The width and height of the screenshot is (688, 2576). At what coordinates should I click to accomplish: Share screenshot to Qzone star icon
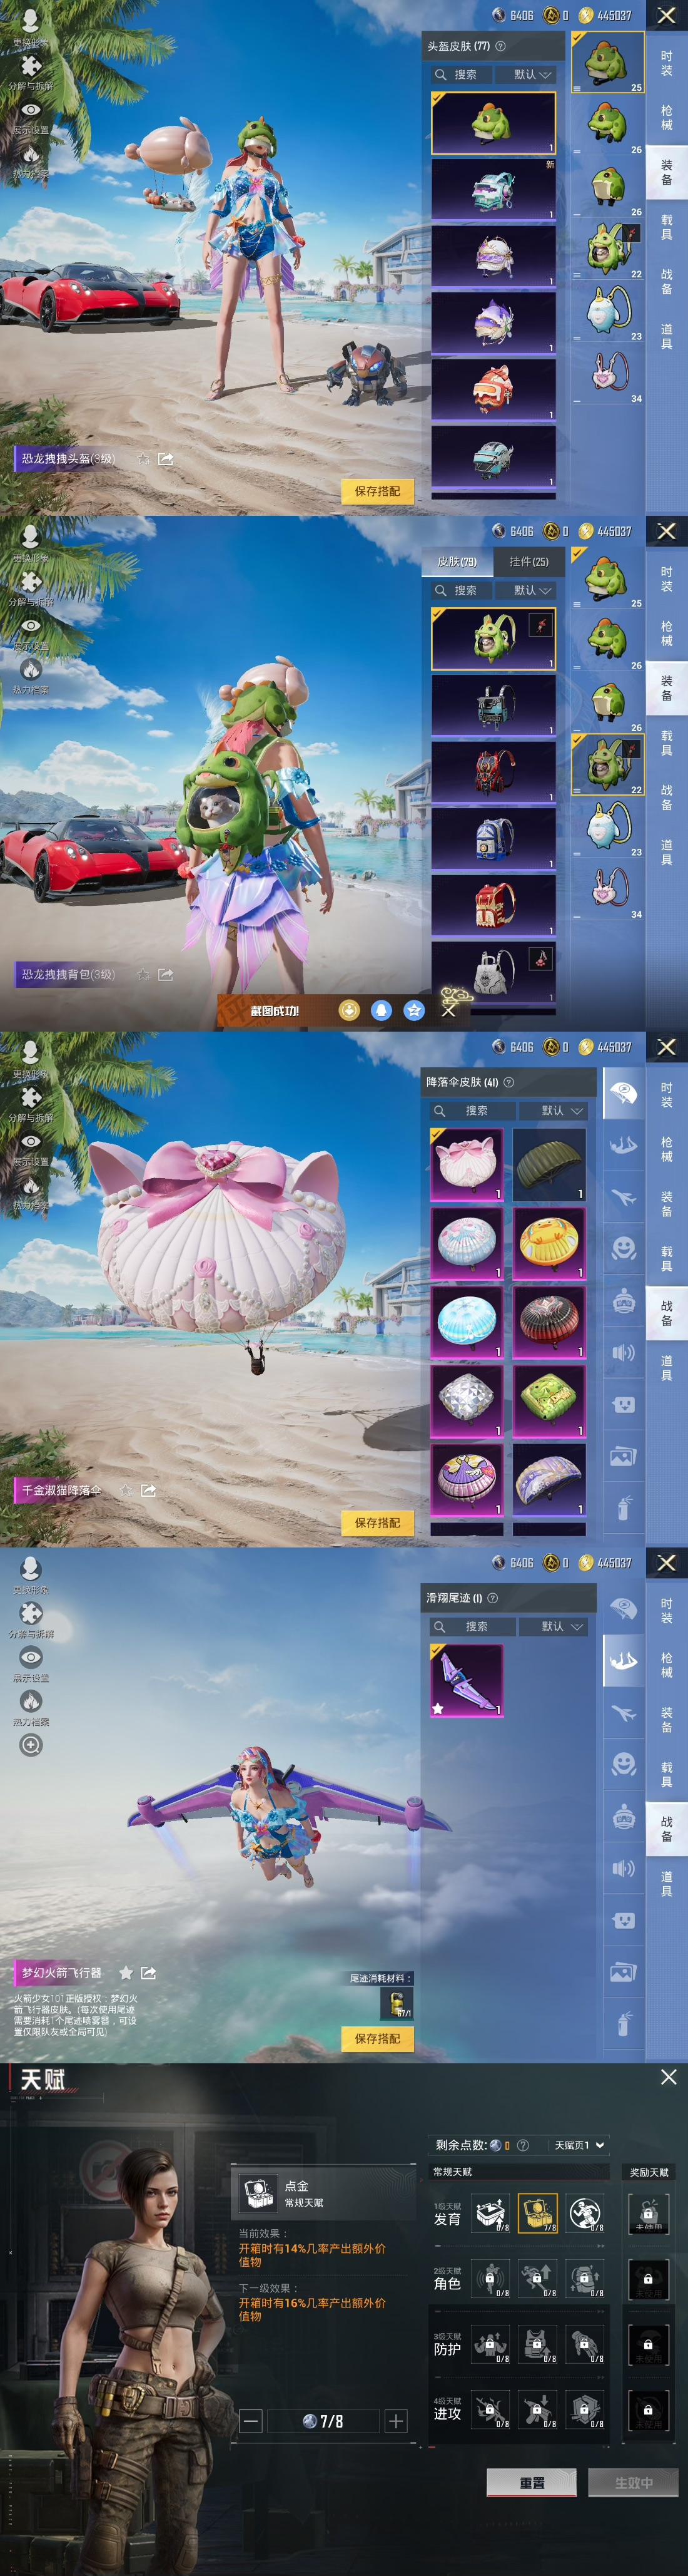click(x=415, y=1010)
